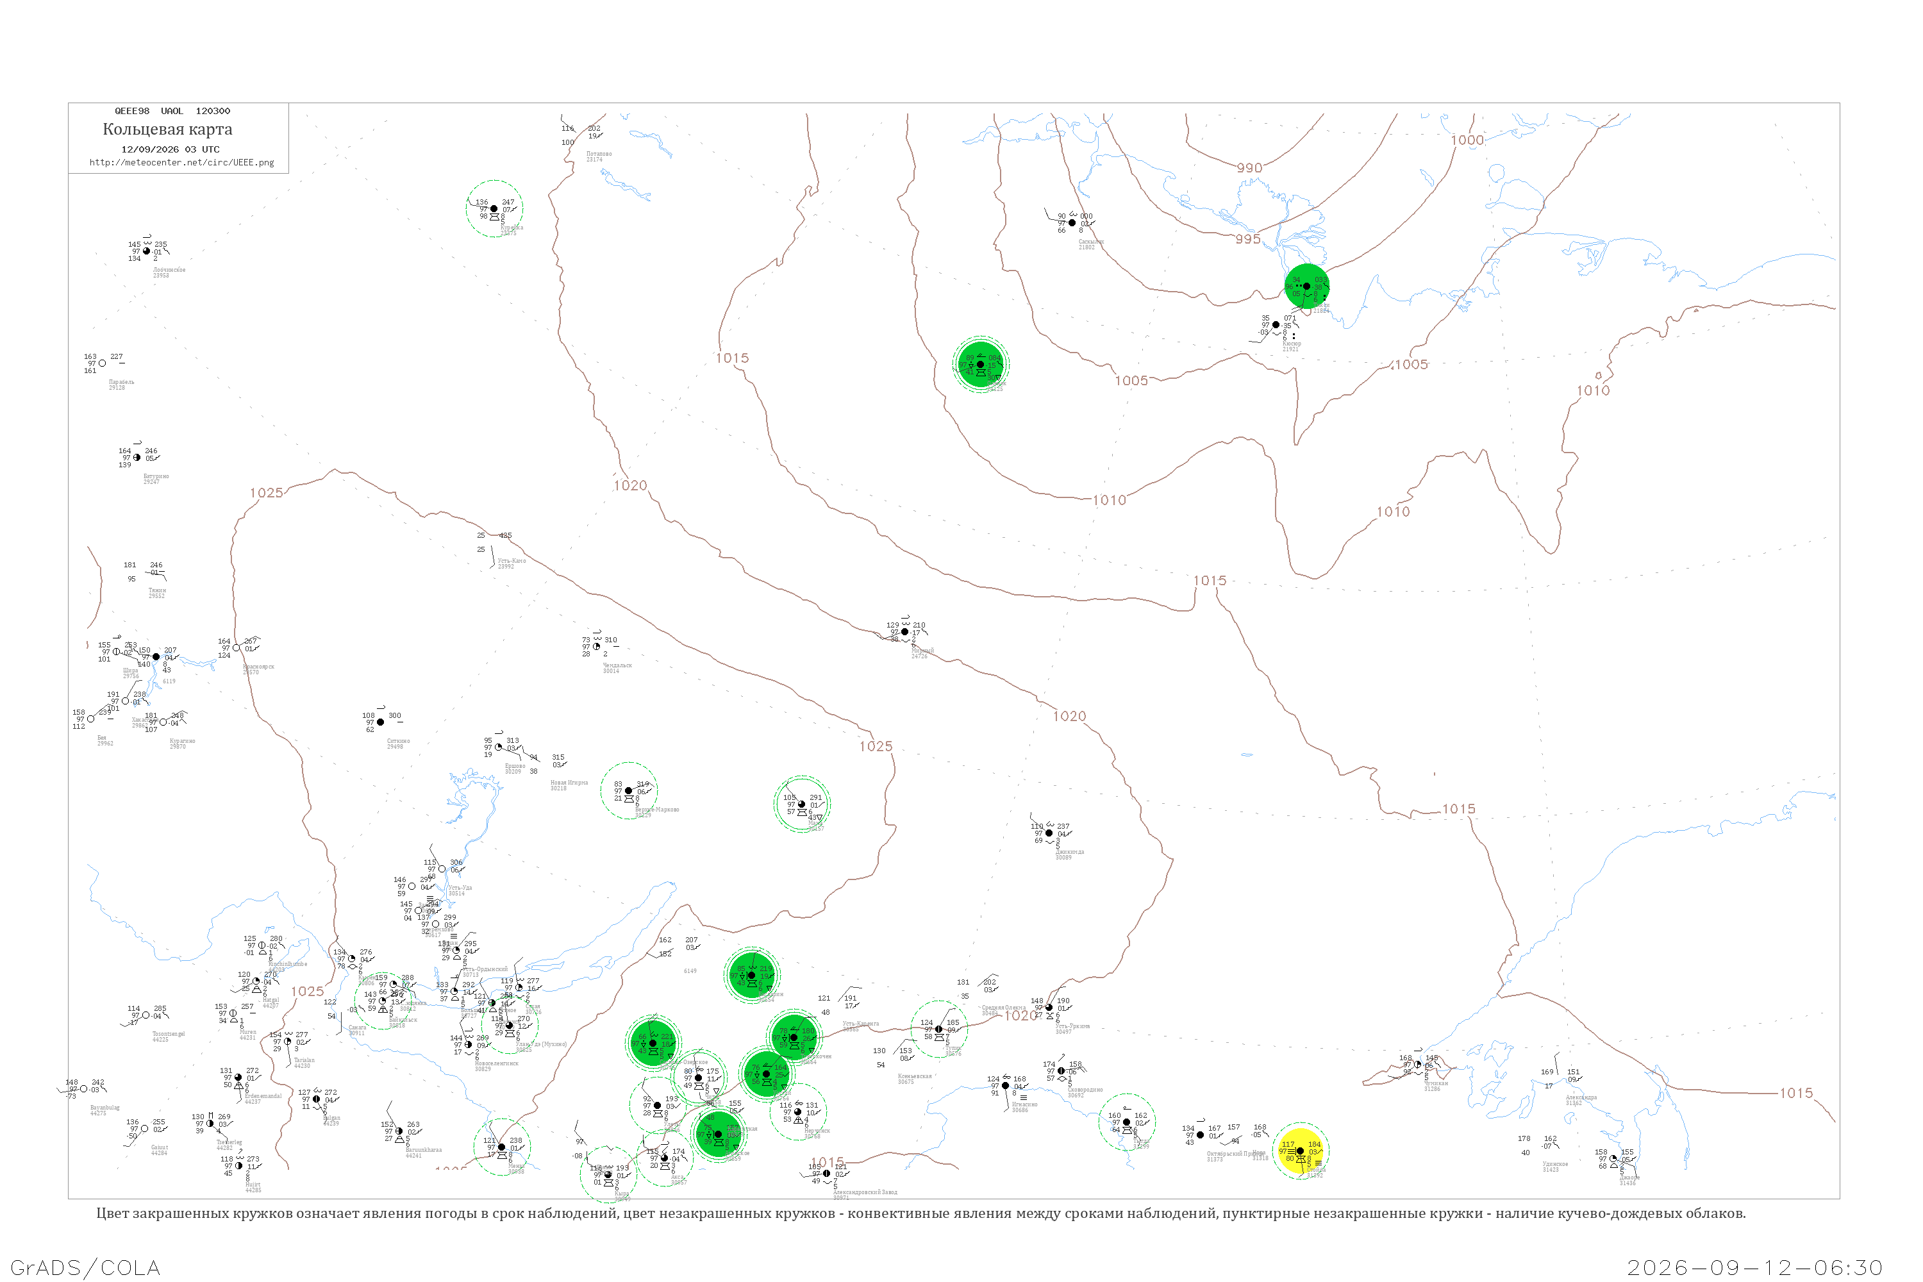Select the 12/09/2026 03 UTC date label
1923x1282 pixels.
point(170,149)
